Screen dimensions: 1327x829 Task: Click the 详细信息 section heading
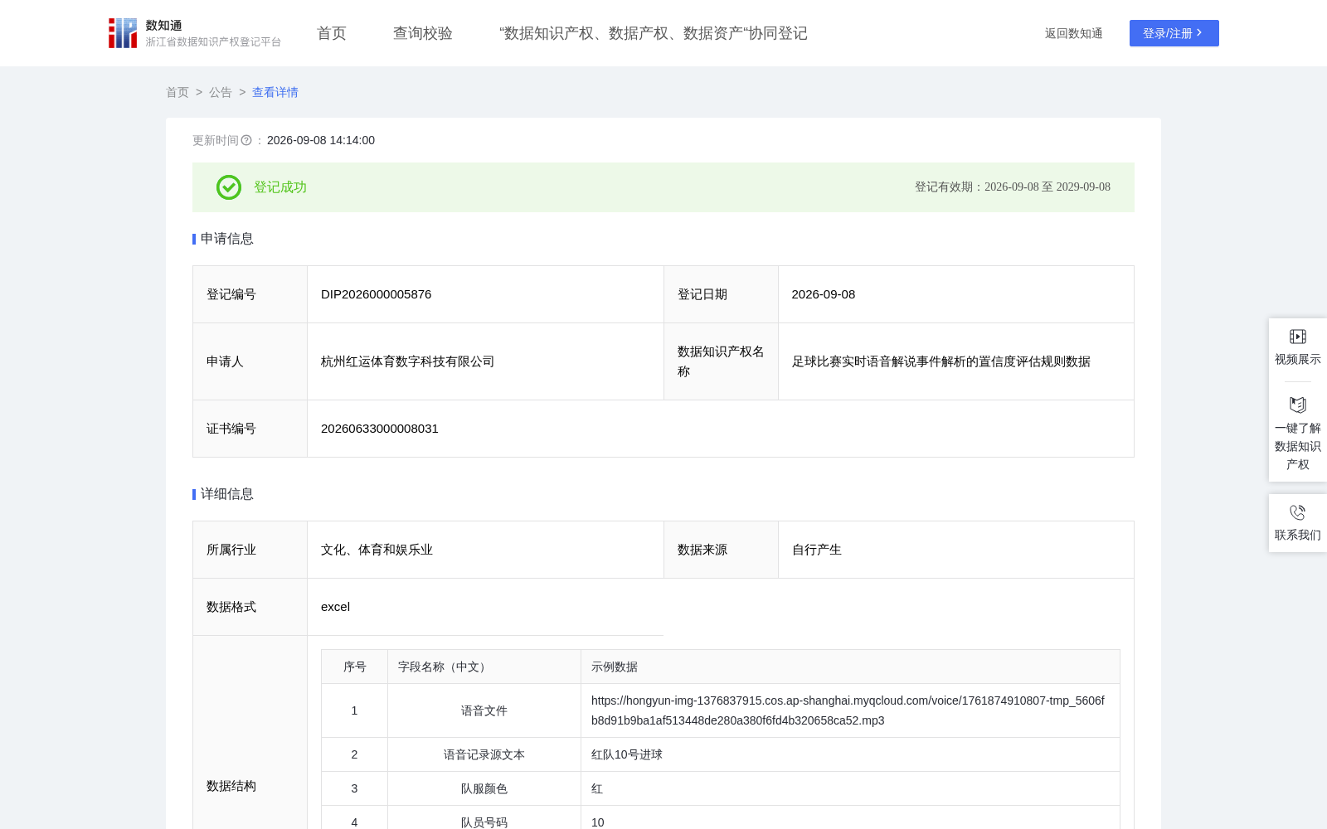(227, 494)
